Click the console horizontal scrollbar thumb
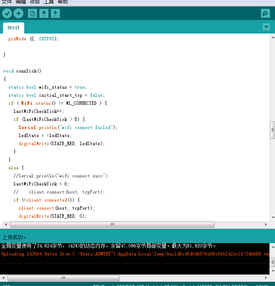Screen dimensions: 275x286 [64, 278]
